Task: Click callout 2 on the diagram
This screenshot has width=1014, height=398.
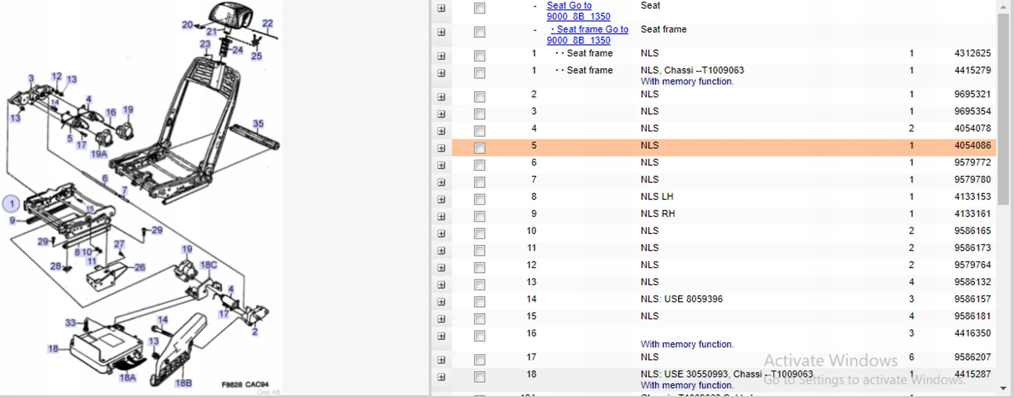Action: click(x=255, y=332)
